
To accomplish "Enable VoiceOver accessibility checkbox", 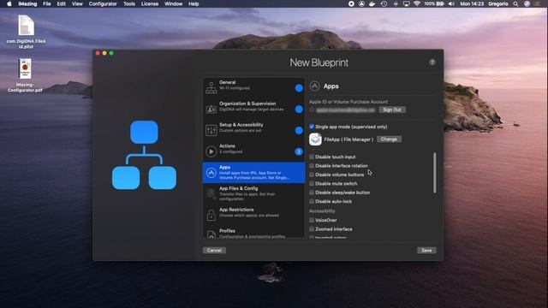I will [x=312, y=220].
